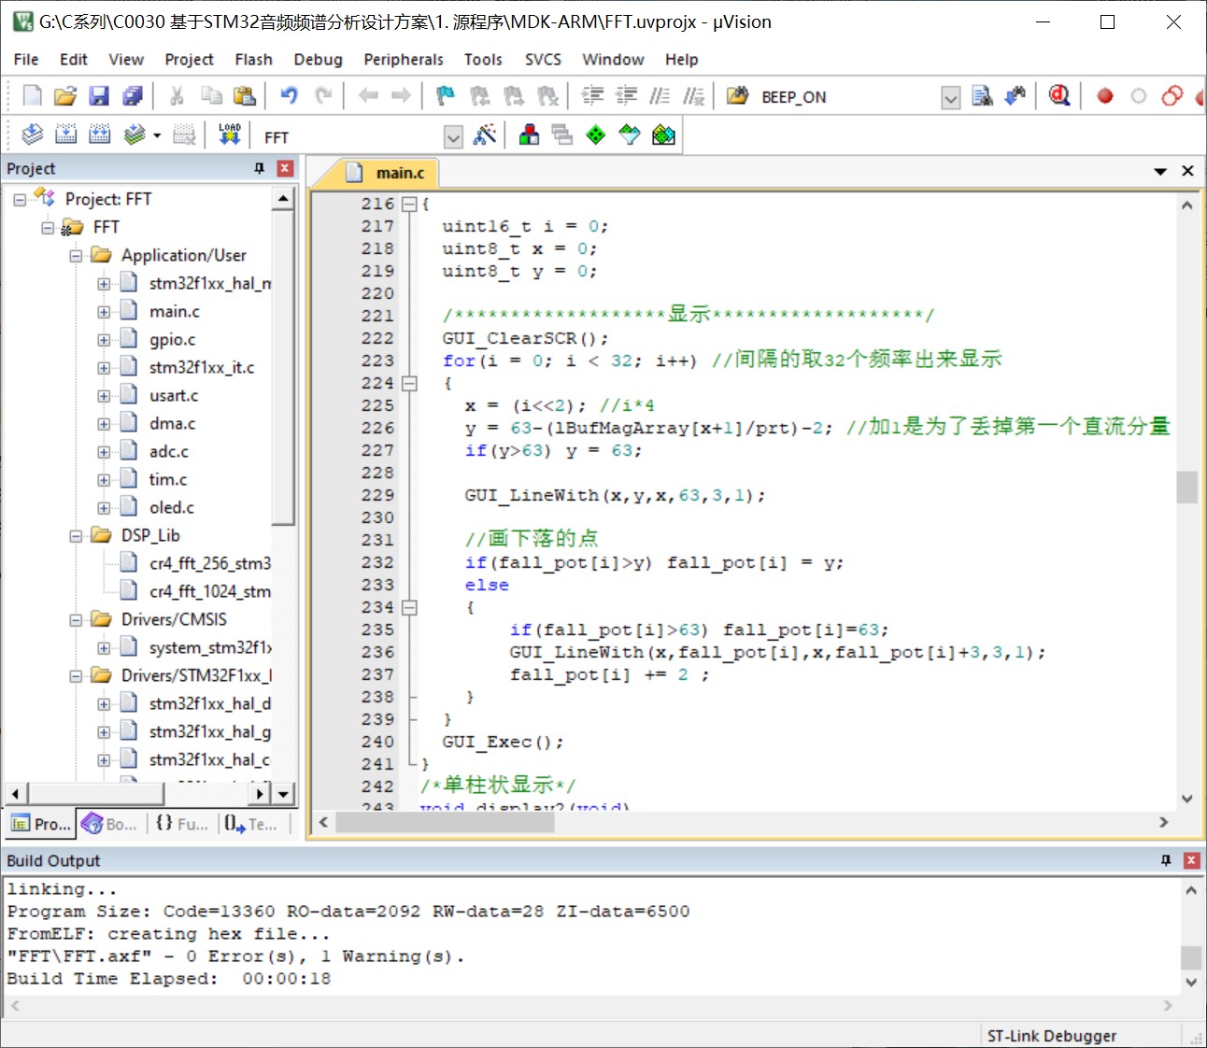Select stm32f1xx_it.c in the project tree
Viewport: 1207px width, 1048px height.
coord(202,368)
